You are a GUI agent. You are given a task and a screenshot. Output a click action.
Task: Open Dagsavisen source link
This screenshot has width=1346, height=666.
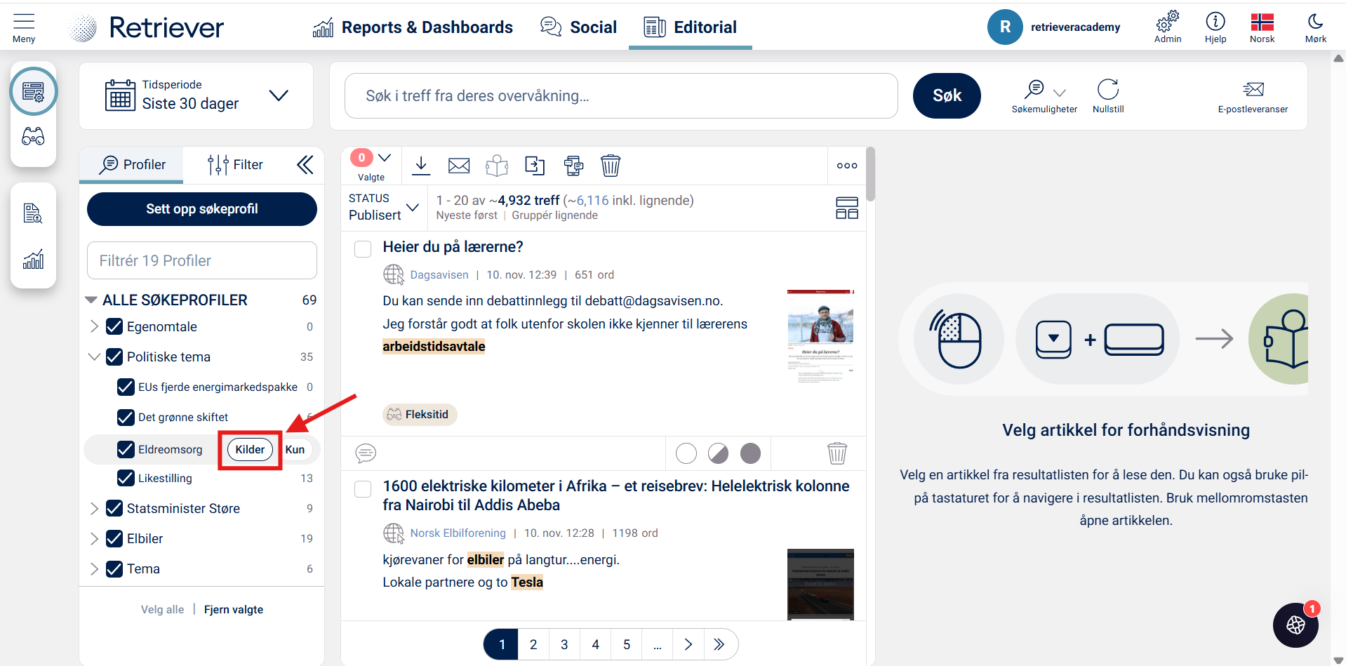(x=439, y=274)
